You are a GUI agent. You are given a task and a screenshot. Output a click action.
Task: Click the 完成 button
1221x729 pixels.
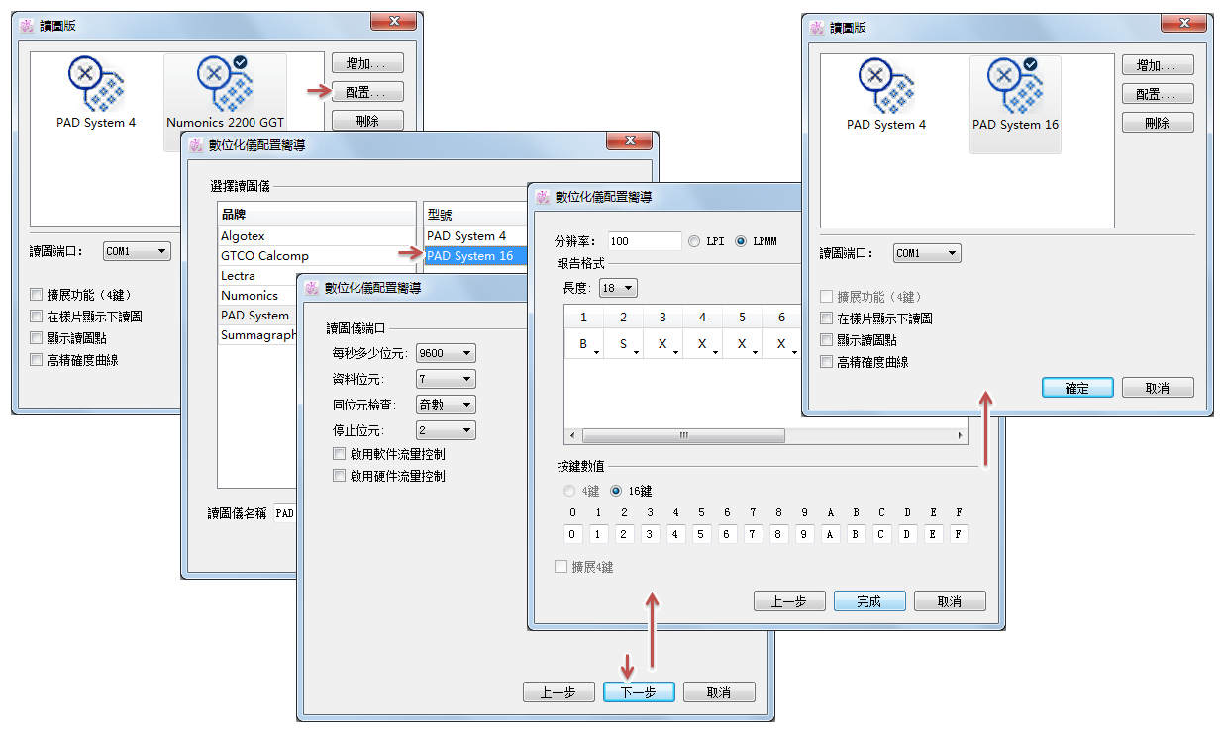(x=868, y=601)
